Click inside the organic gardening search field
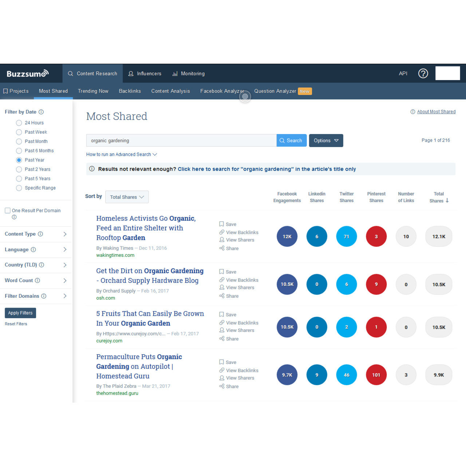This screenshot has height=466, width=466. [x=181, y=140]
